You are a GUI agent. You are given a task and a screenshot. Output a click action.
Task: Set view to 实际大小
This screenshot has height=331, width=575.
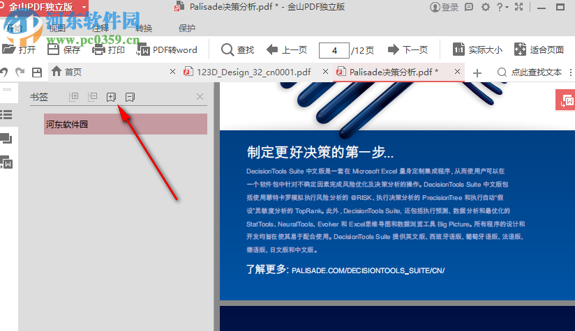(477, 49)
